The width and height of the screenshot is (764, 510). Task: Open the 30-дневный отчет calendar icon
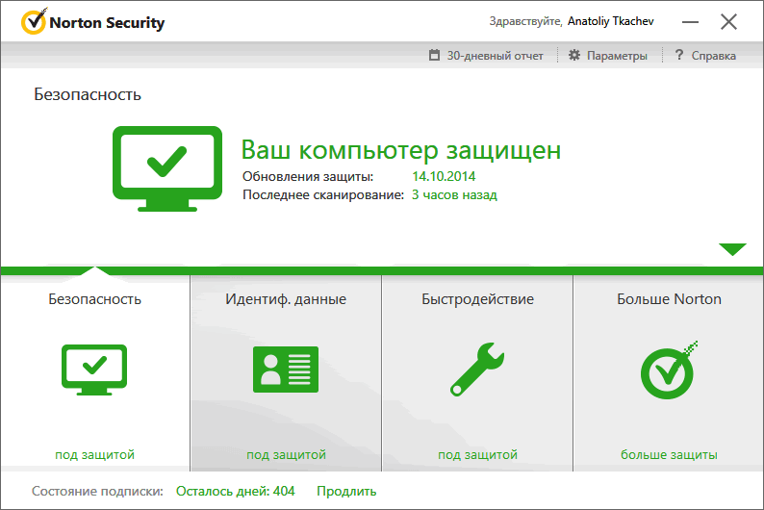click(434, 55)
